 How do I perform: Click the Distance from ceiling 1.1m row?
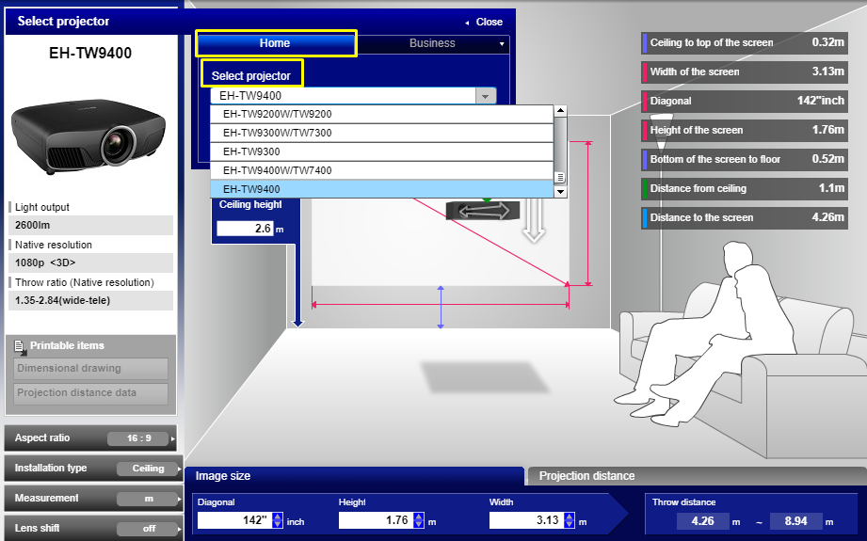[745, 188]
